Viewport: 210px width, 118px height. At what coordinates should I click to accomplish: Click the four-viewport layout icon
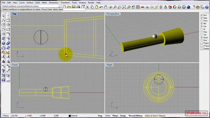click(x=138, y=7)
